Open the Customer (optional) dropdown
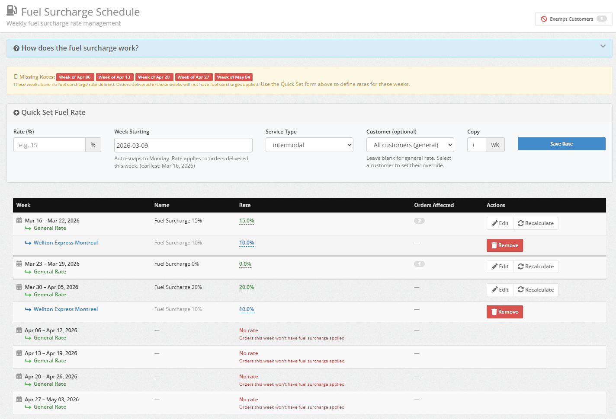 click(x=410, y=145)
